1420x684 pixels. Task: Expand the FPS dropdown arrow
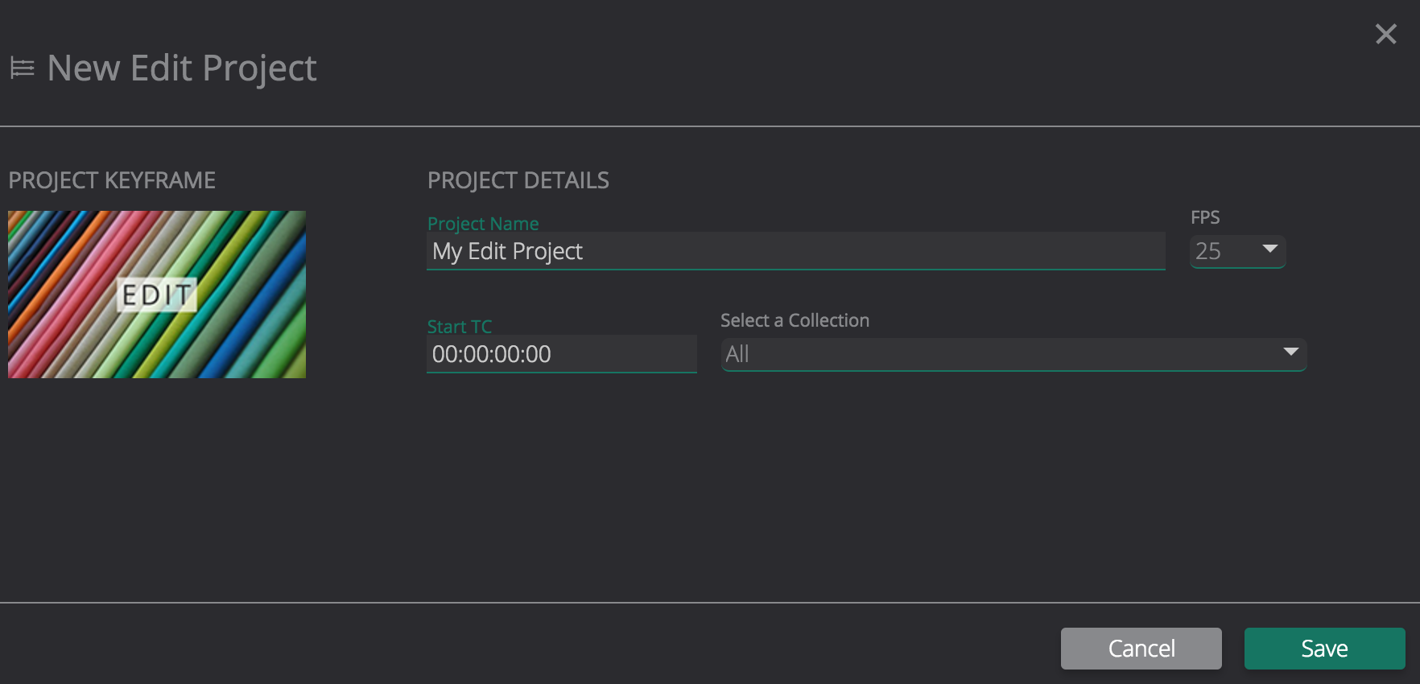[1270, 249]
